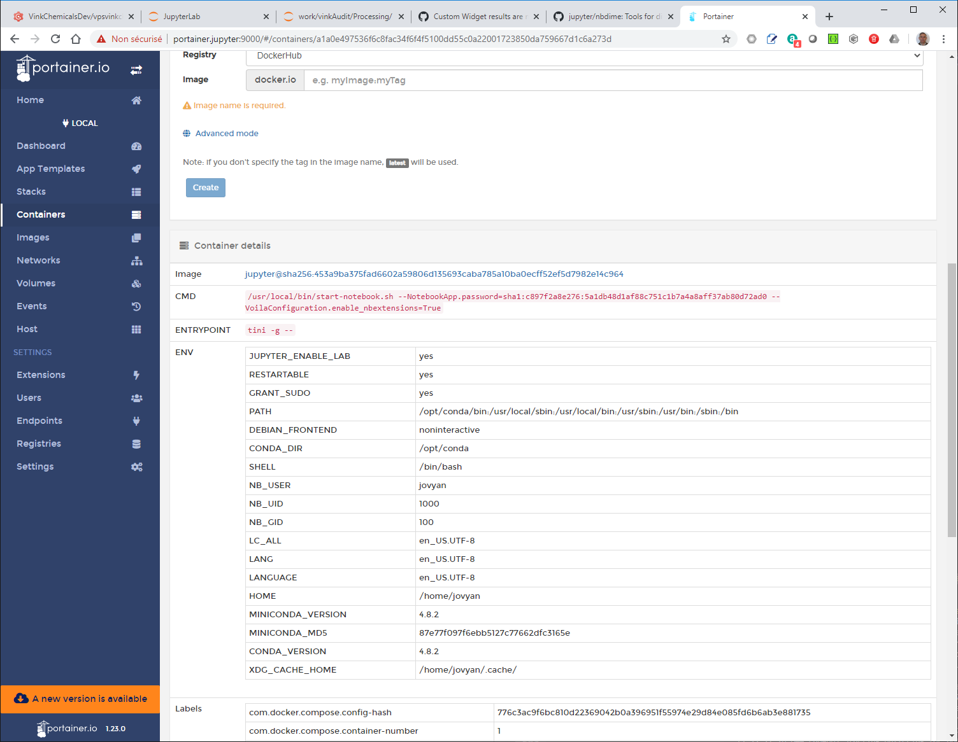Image resolution: width=958 pixels, height=742 pixels.
Task: Select Containers in the sidebar
Action: click(x=41, y=214)
